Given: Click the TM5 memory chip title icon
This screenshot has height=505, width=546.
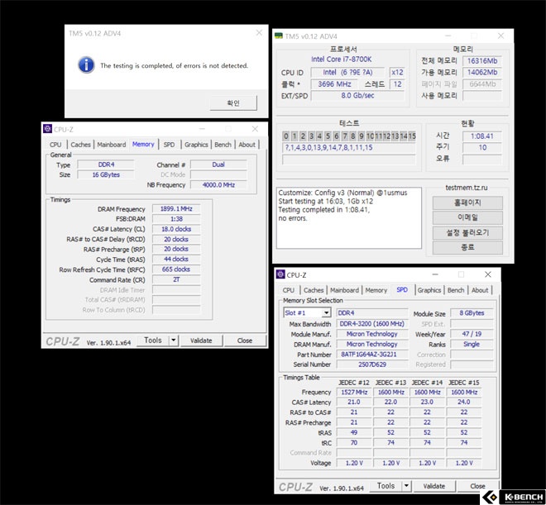Looking at the screenshot, I should tap(279, 36).
